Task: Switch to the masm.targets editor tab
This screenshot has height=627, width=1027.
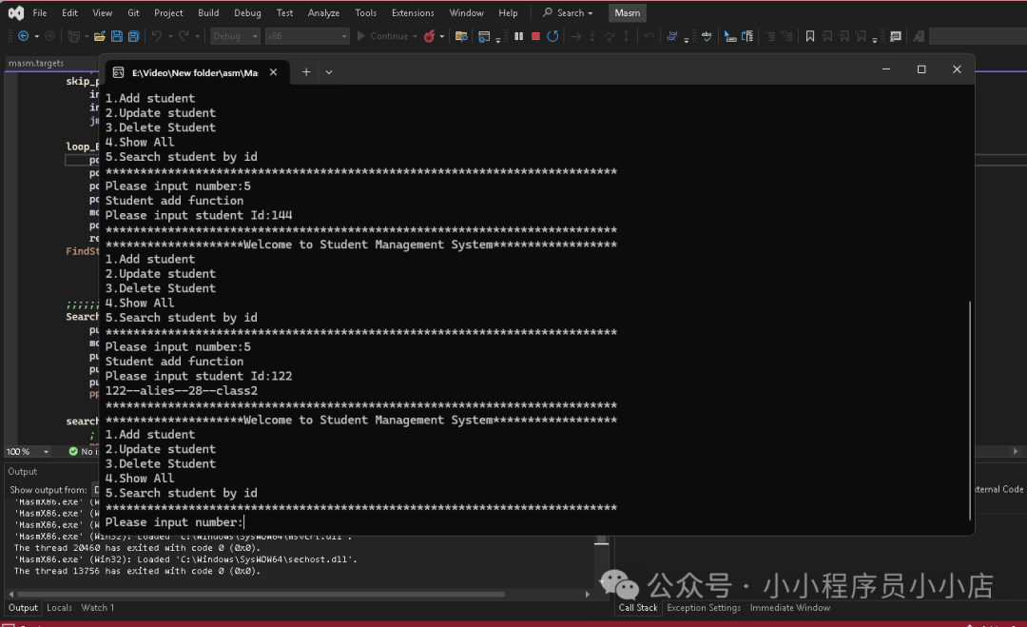Action: click(x=36, y=63)
